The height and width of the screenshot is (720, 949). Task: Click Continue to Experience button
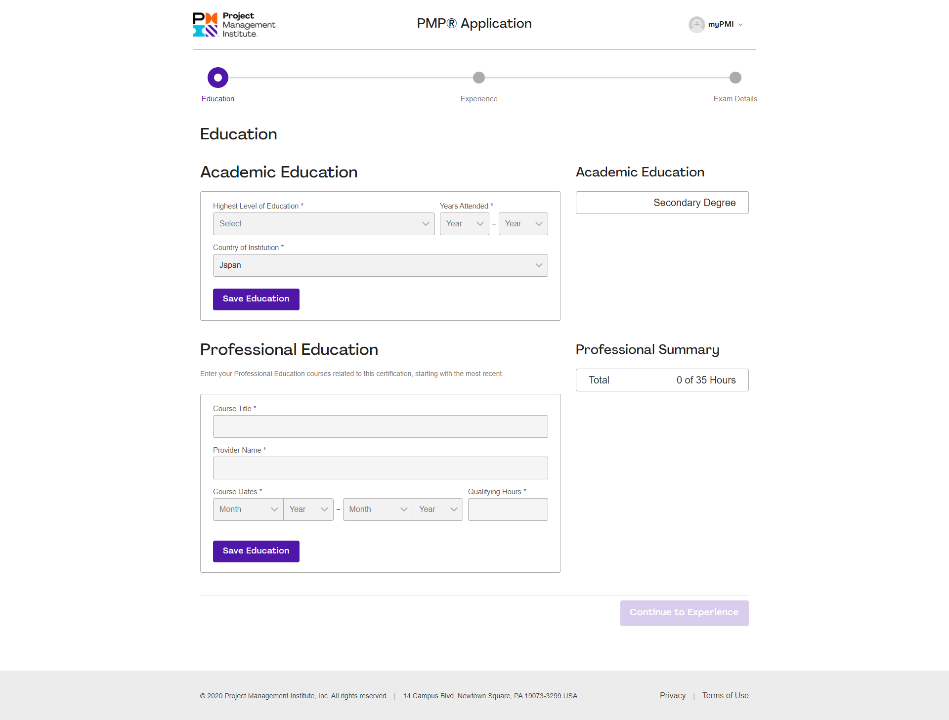pyautogui.click(x=684, y=613)
